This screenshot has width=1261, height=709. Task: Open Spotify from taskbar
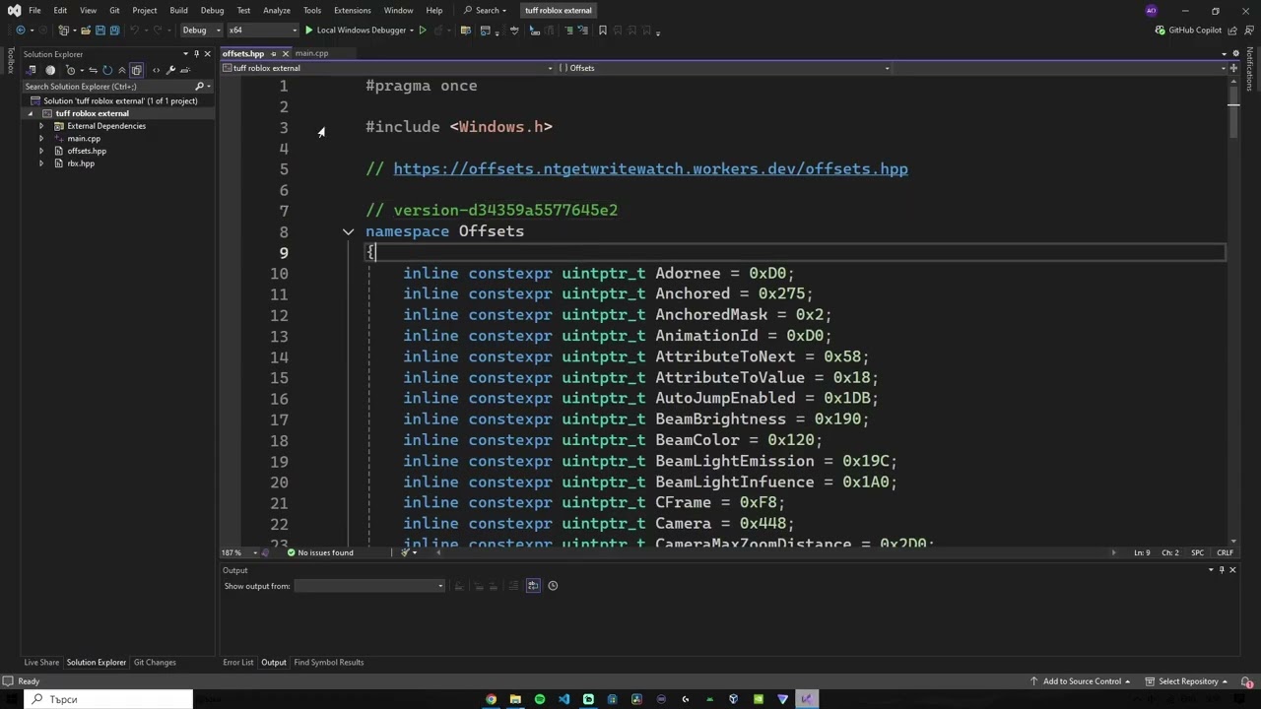tap(539, 699)
